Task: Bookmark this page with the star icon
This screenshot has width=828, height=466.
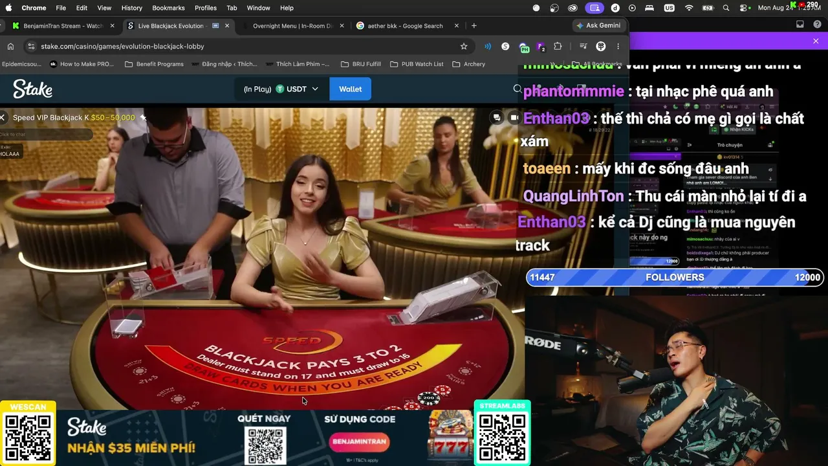Action: coord(464,47)
